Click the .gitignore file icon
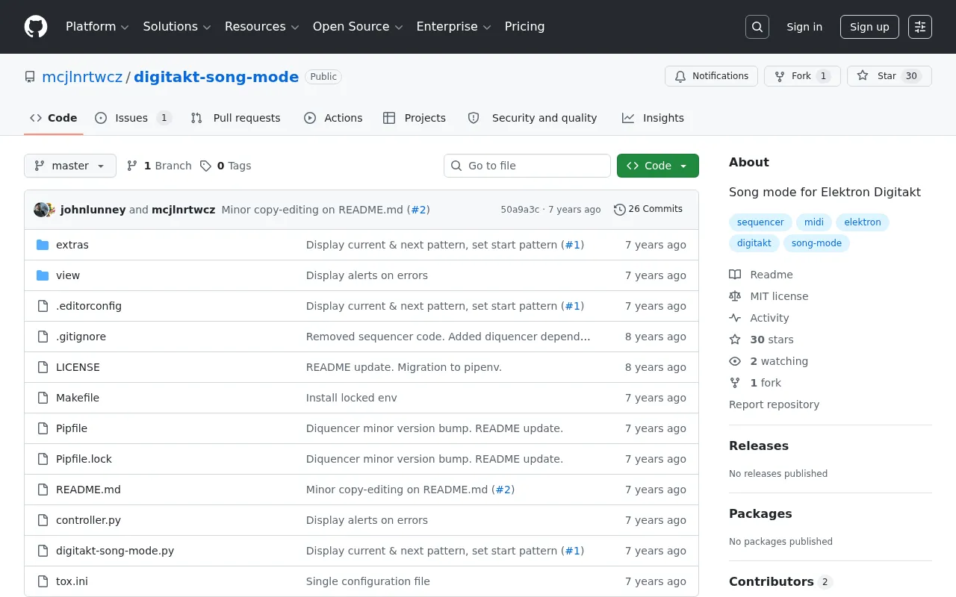Image resolution: width=956 pixels, height=597 pixels. (43, 337)
